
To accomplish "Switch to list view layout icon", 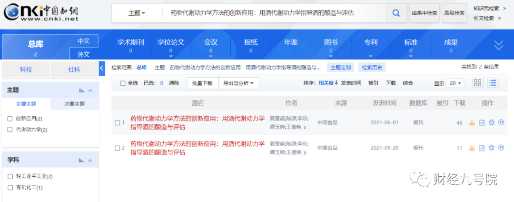I will coord(493,83).
